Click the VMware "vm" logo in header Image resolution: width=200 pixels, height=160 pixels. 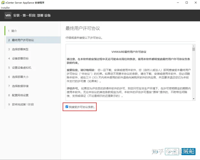pyautogui.click(x=8, y=16)
